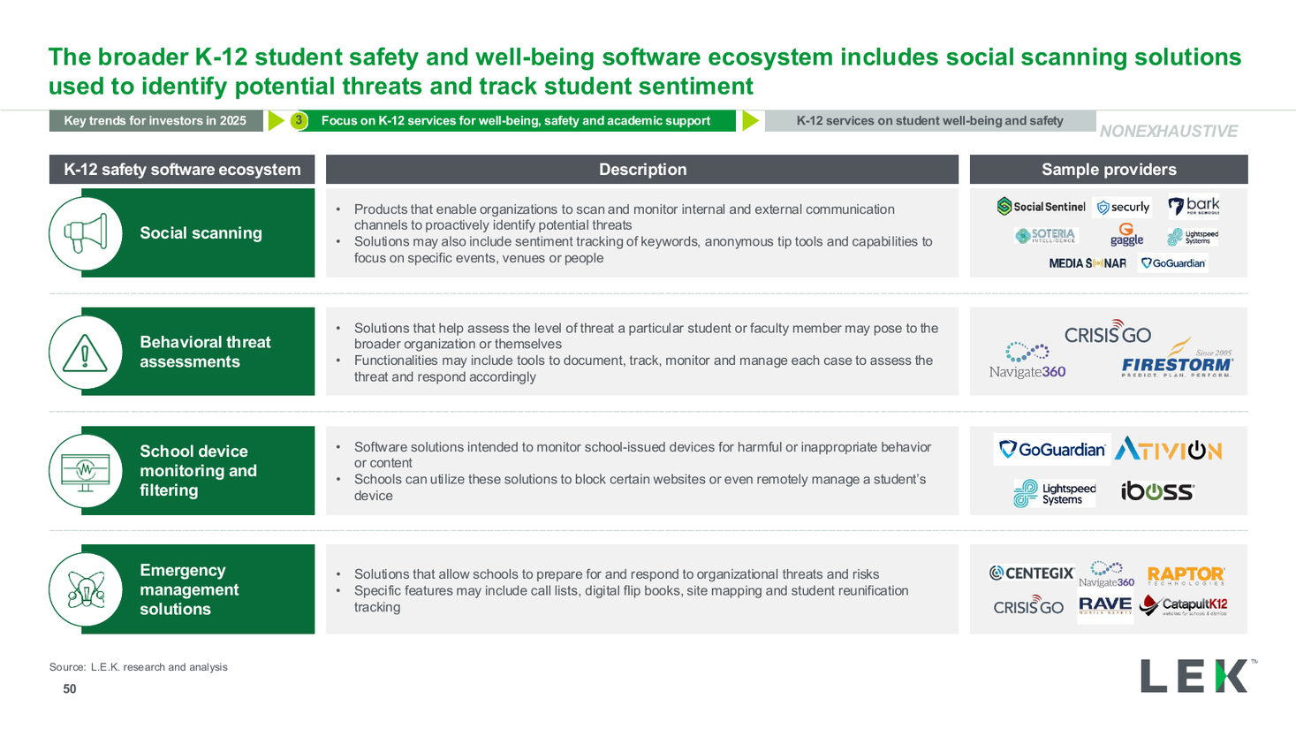Click the iboss logo
This screenshot has height=729, width=1296.
coord(1158,491)
